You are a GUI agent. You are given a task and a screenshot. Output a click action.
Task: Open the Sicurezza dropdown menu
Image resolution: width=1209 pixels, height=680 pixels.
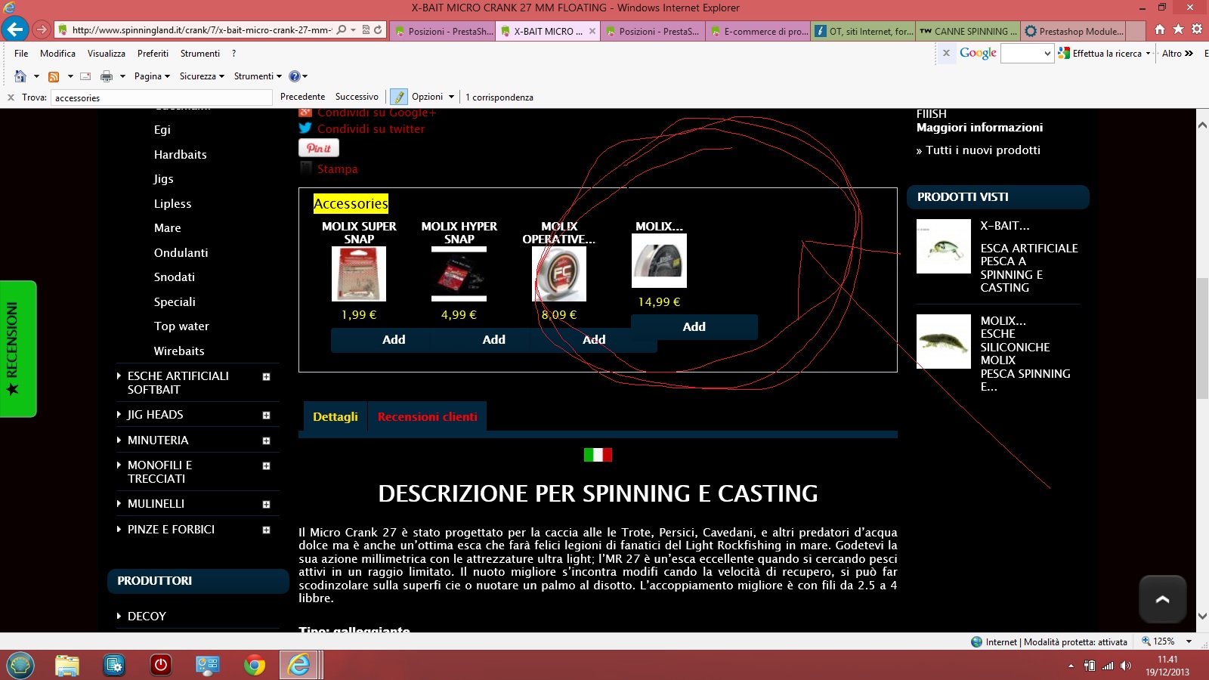pos(202,76)
